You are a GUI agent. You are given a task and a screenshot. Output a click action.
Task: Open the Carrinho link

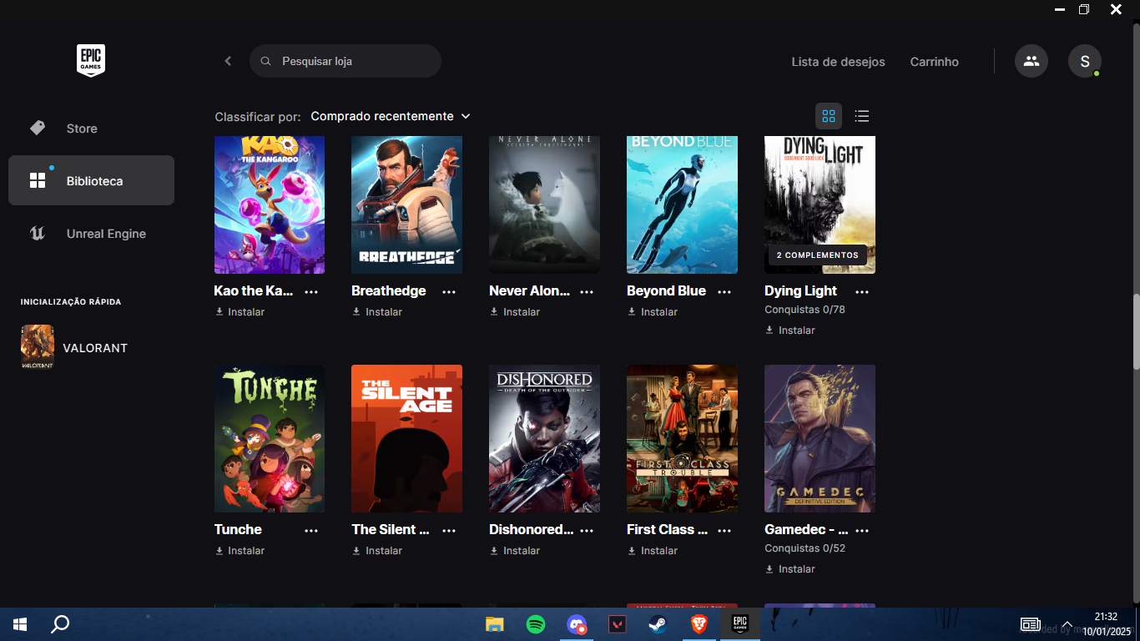934,62
